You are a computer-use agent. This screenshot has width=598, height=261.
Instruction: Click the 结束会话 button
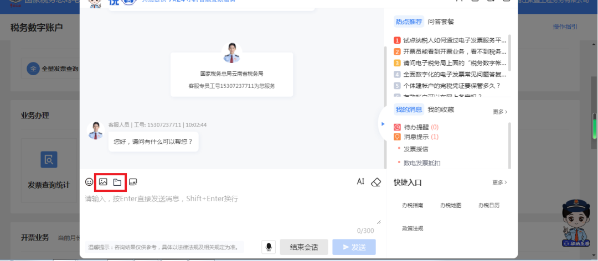(304, 247)
